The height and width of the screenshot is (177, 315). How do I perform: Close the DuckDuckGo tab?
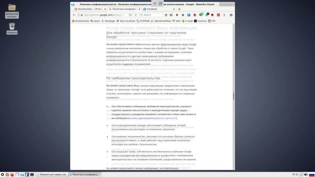[105, 9]
